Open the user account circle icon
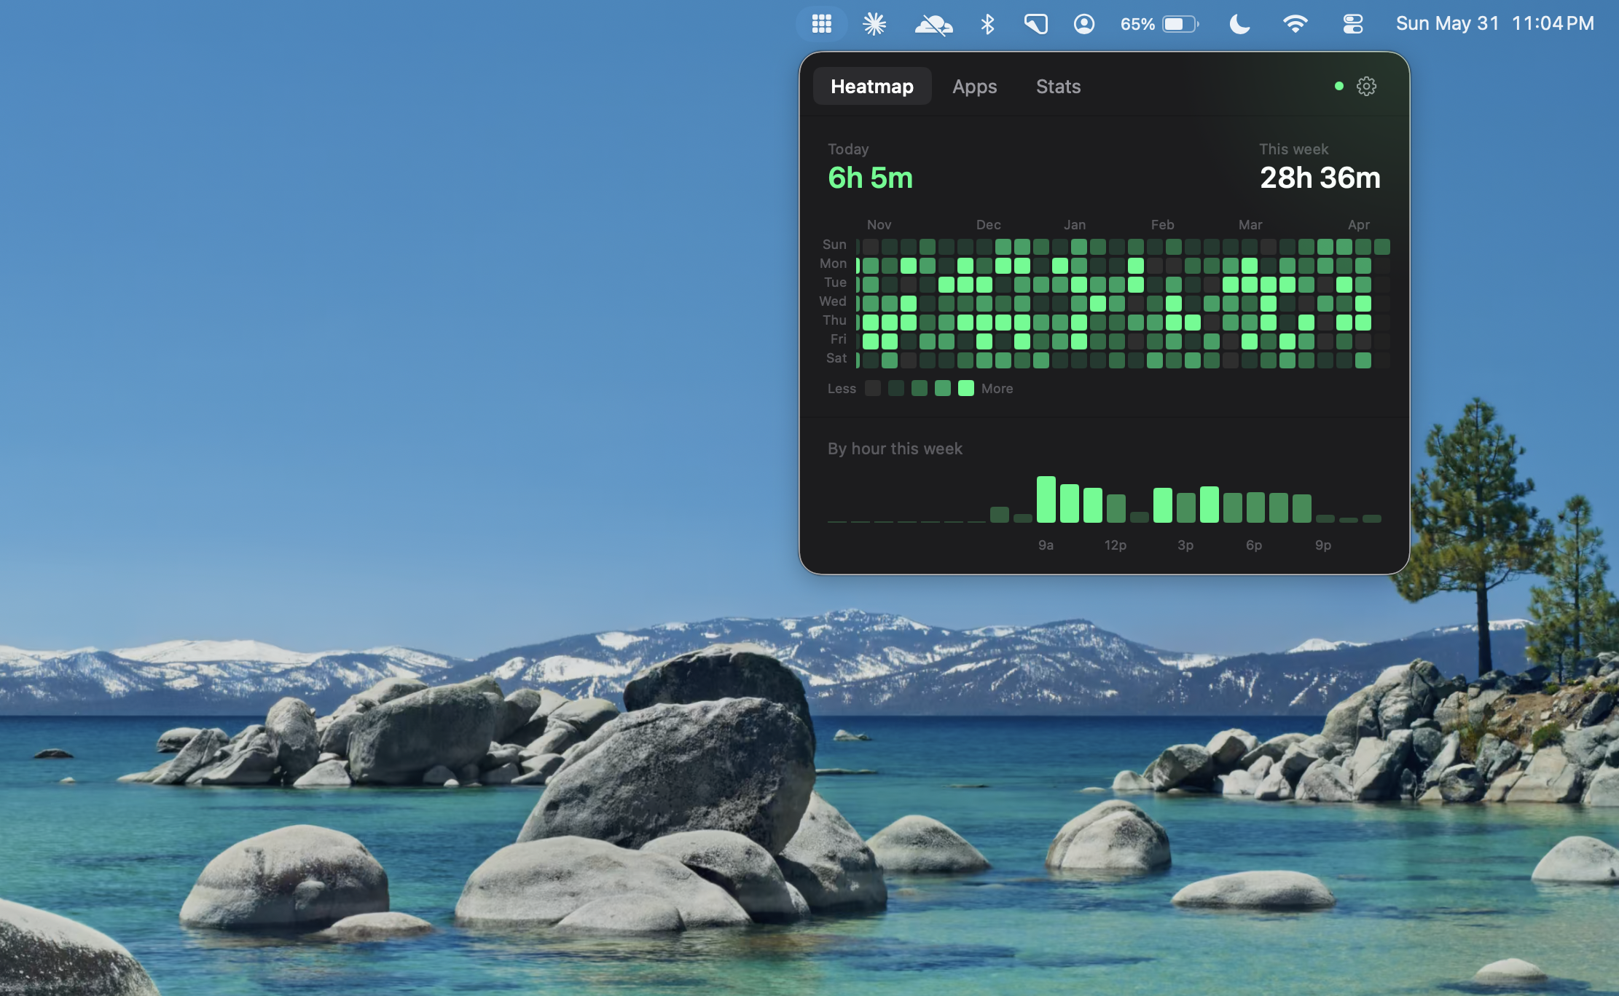 (1084, 24)
